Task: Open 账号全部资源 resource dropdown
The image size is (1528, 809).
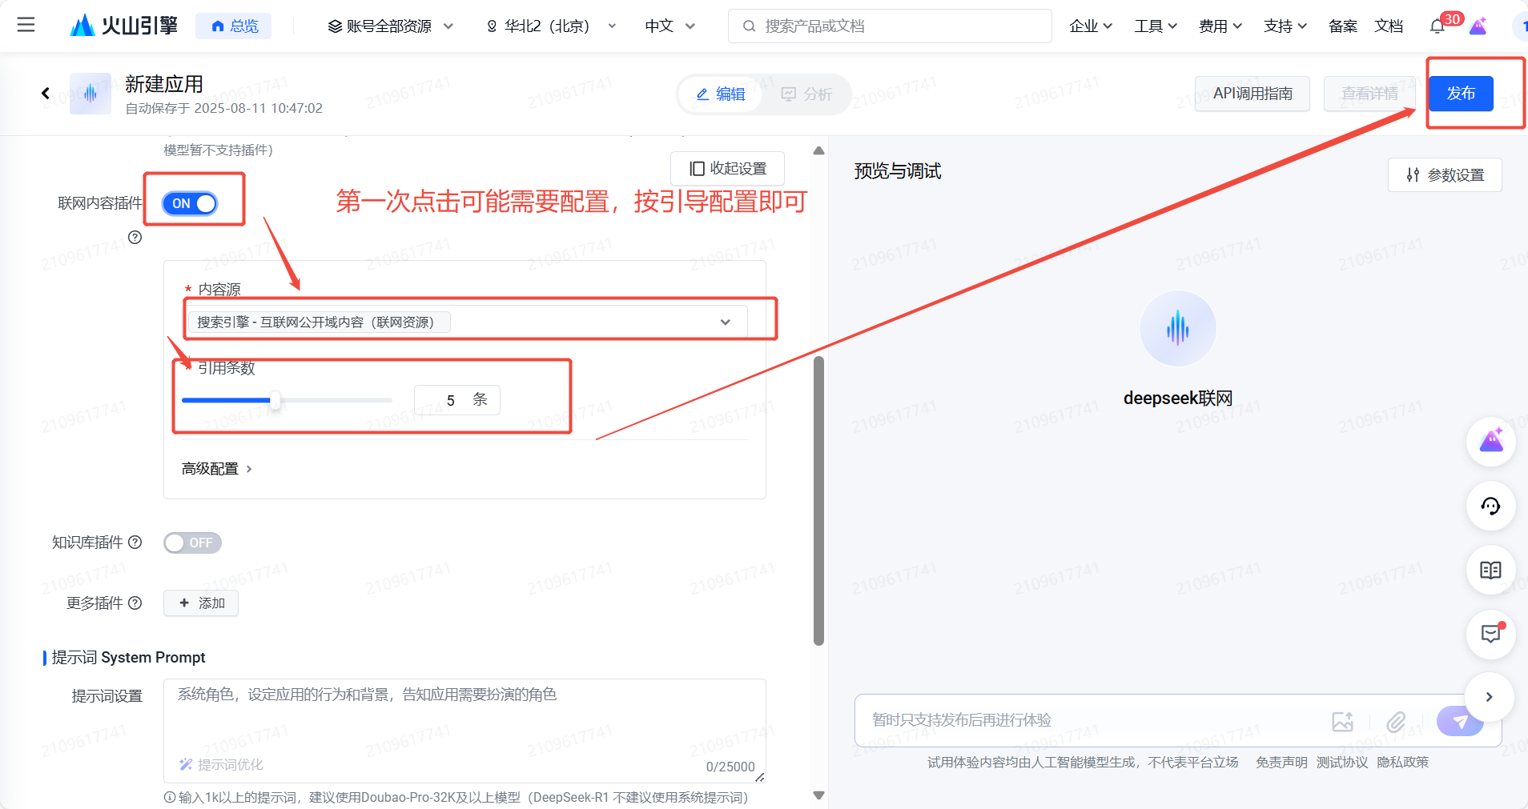Action: tap(391, 26)
